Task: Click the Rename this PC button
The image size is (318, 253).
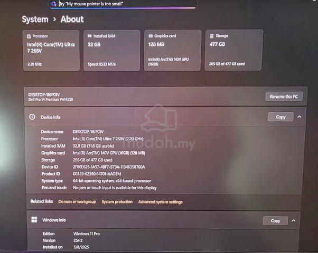Action: coord(284,96)
